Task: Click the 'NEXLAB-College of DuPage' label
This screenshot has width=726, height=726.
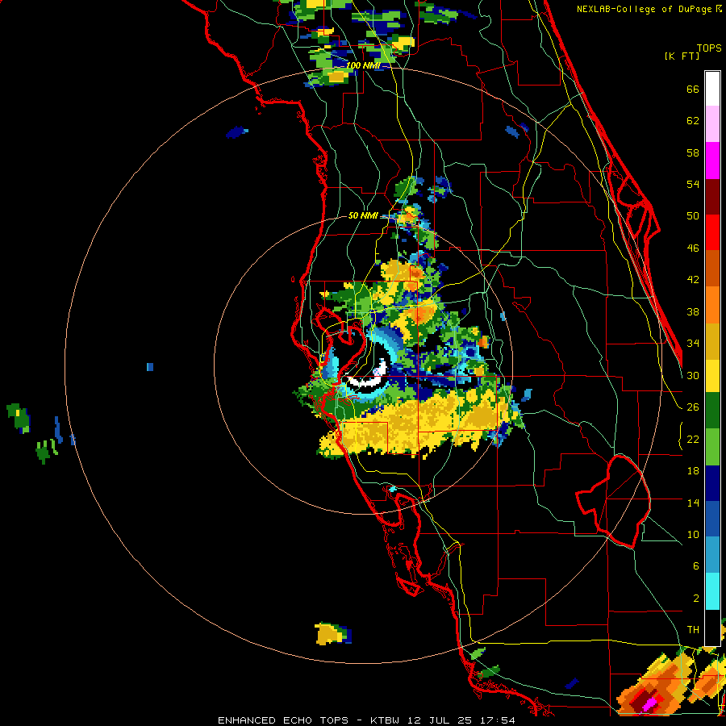Action: point(644,9)
